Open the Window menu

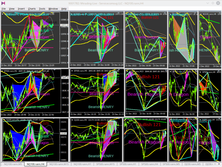click(x=53, y=9)
